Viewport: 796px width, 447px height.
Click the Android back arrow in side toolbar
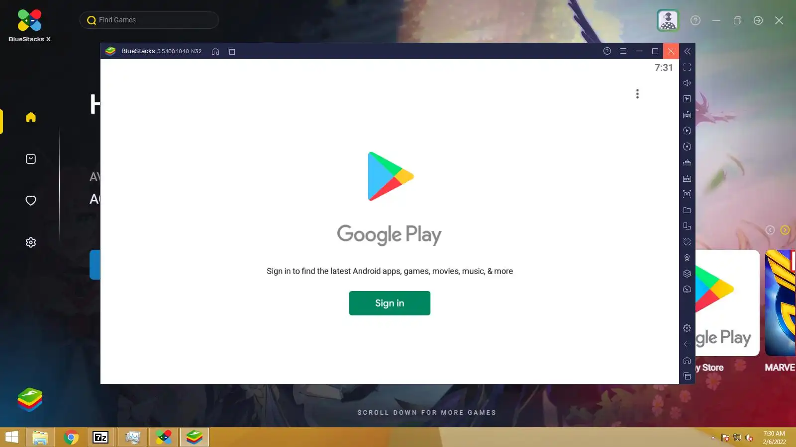coord(687,344)
